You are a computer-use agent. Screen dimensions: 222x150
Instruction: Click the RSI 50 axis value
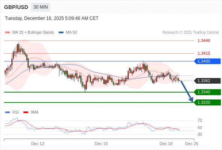200,127
